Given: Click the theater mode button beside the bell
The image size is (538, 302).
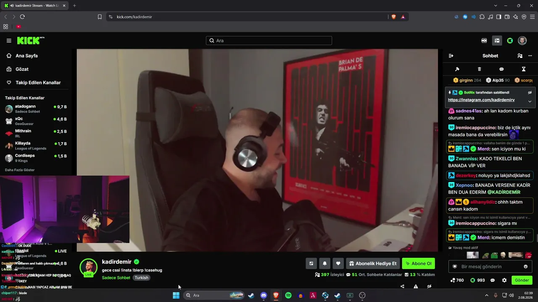Looking at the screenshot, I should (x=311, y=263).
